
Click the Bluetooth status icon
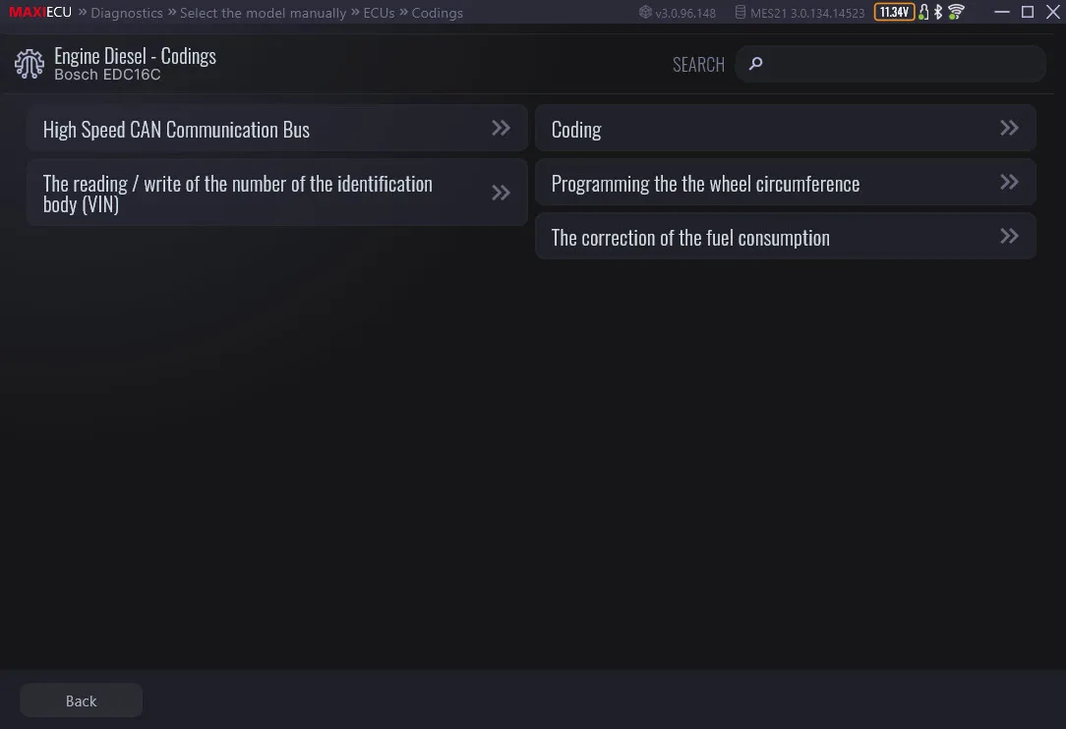[938, 12]
